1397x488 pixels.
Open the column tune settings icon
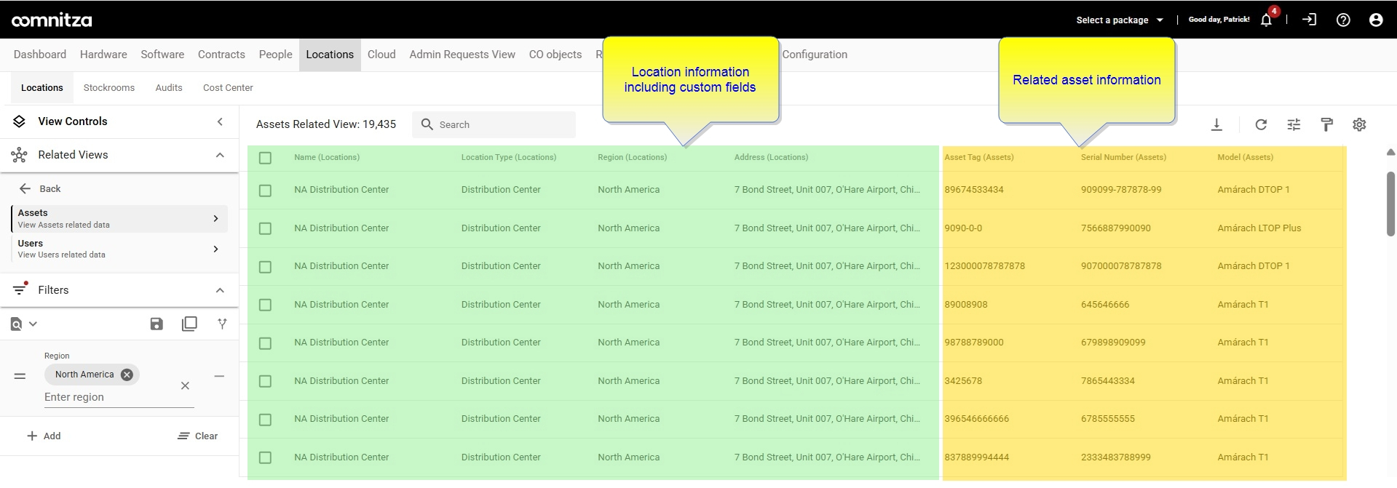point(1294,124)
